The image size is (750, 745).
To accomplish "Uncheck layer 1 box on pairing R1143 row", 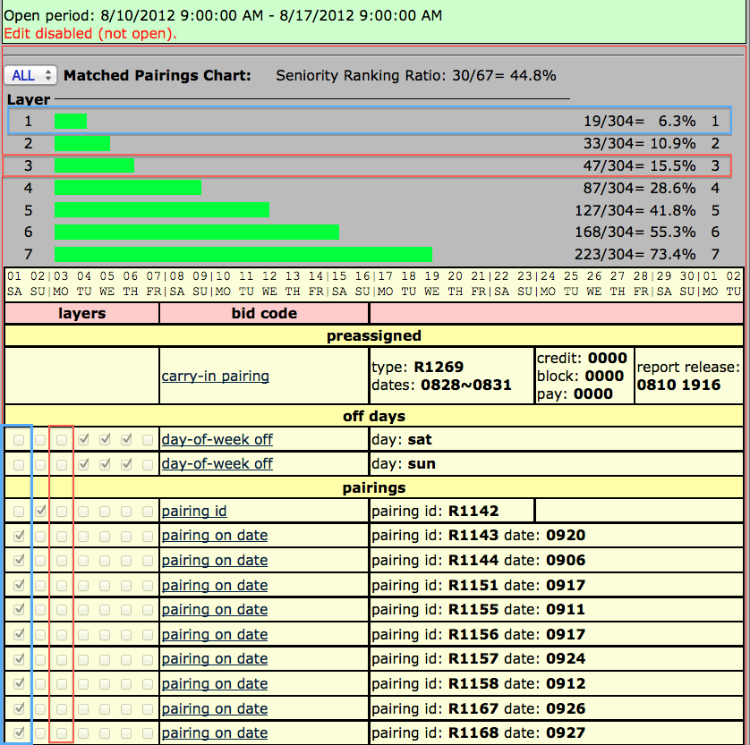I will point(20,535).
